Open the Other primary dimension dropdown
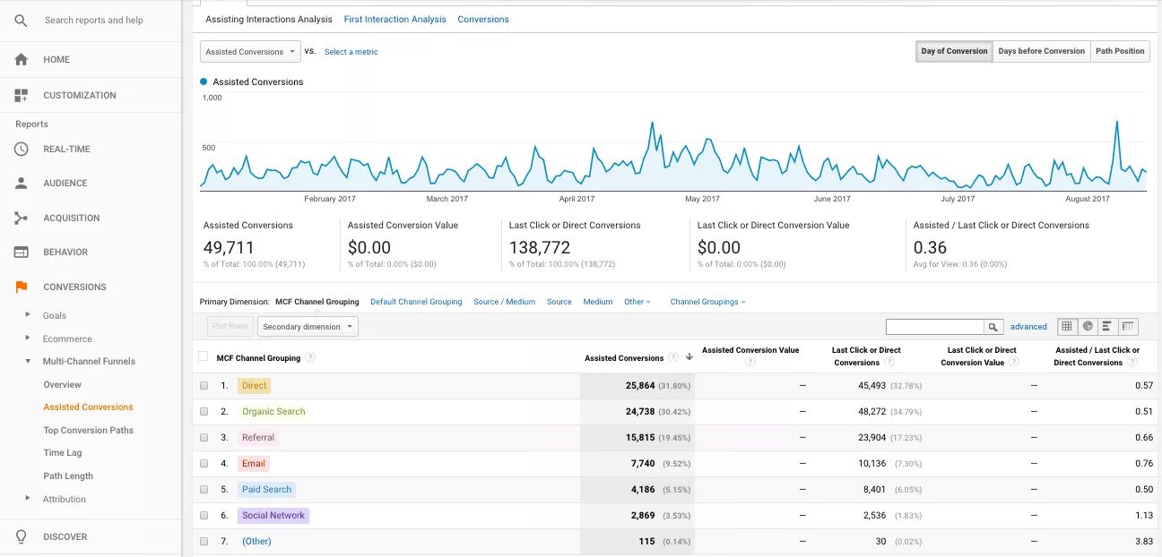Viewport: 1162px width, 557px height. pos(637,302)
